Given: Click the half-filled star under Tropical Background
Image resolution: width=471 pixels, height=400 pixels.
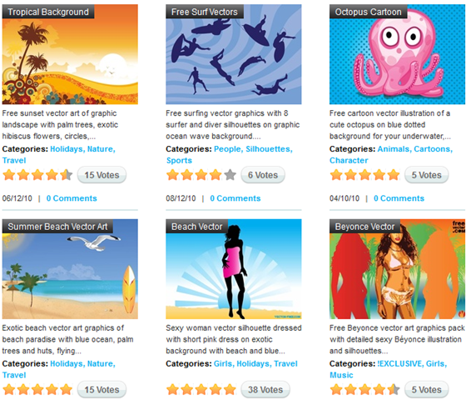Looking at the screenshot, I should tap(66, 175).
